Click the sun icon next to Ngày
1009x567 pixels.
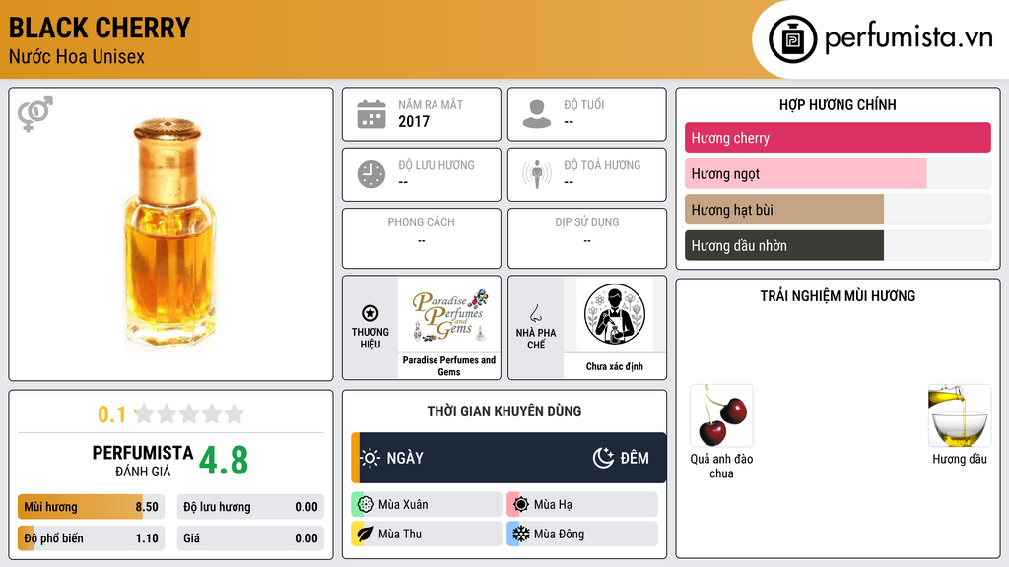click(x=370, y=458)
